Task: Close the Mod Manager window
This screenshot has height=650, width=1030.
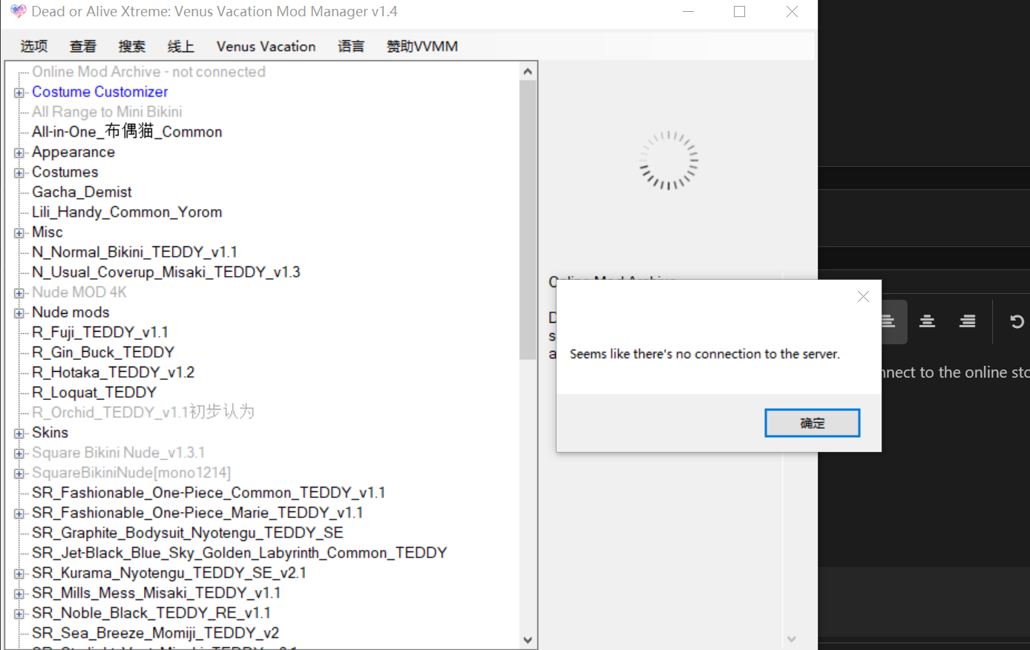Action: [792, 12]
